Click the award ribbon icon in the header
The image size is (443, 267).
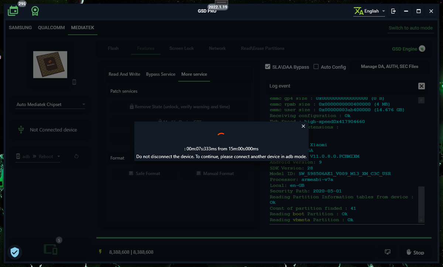click(35, 11)
